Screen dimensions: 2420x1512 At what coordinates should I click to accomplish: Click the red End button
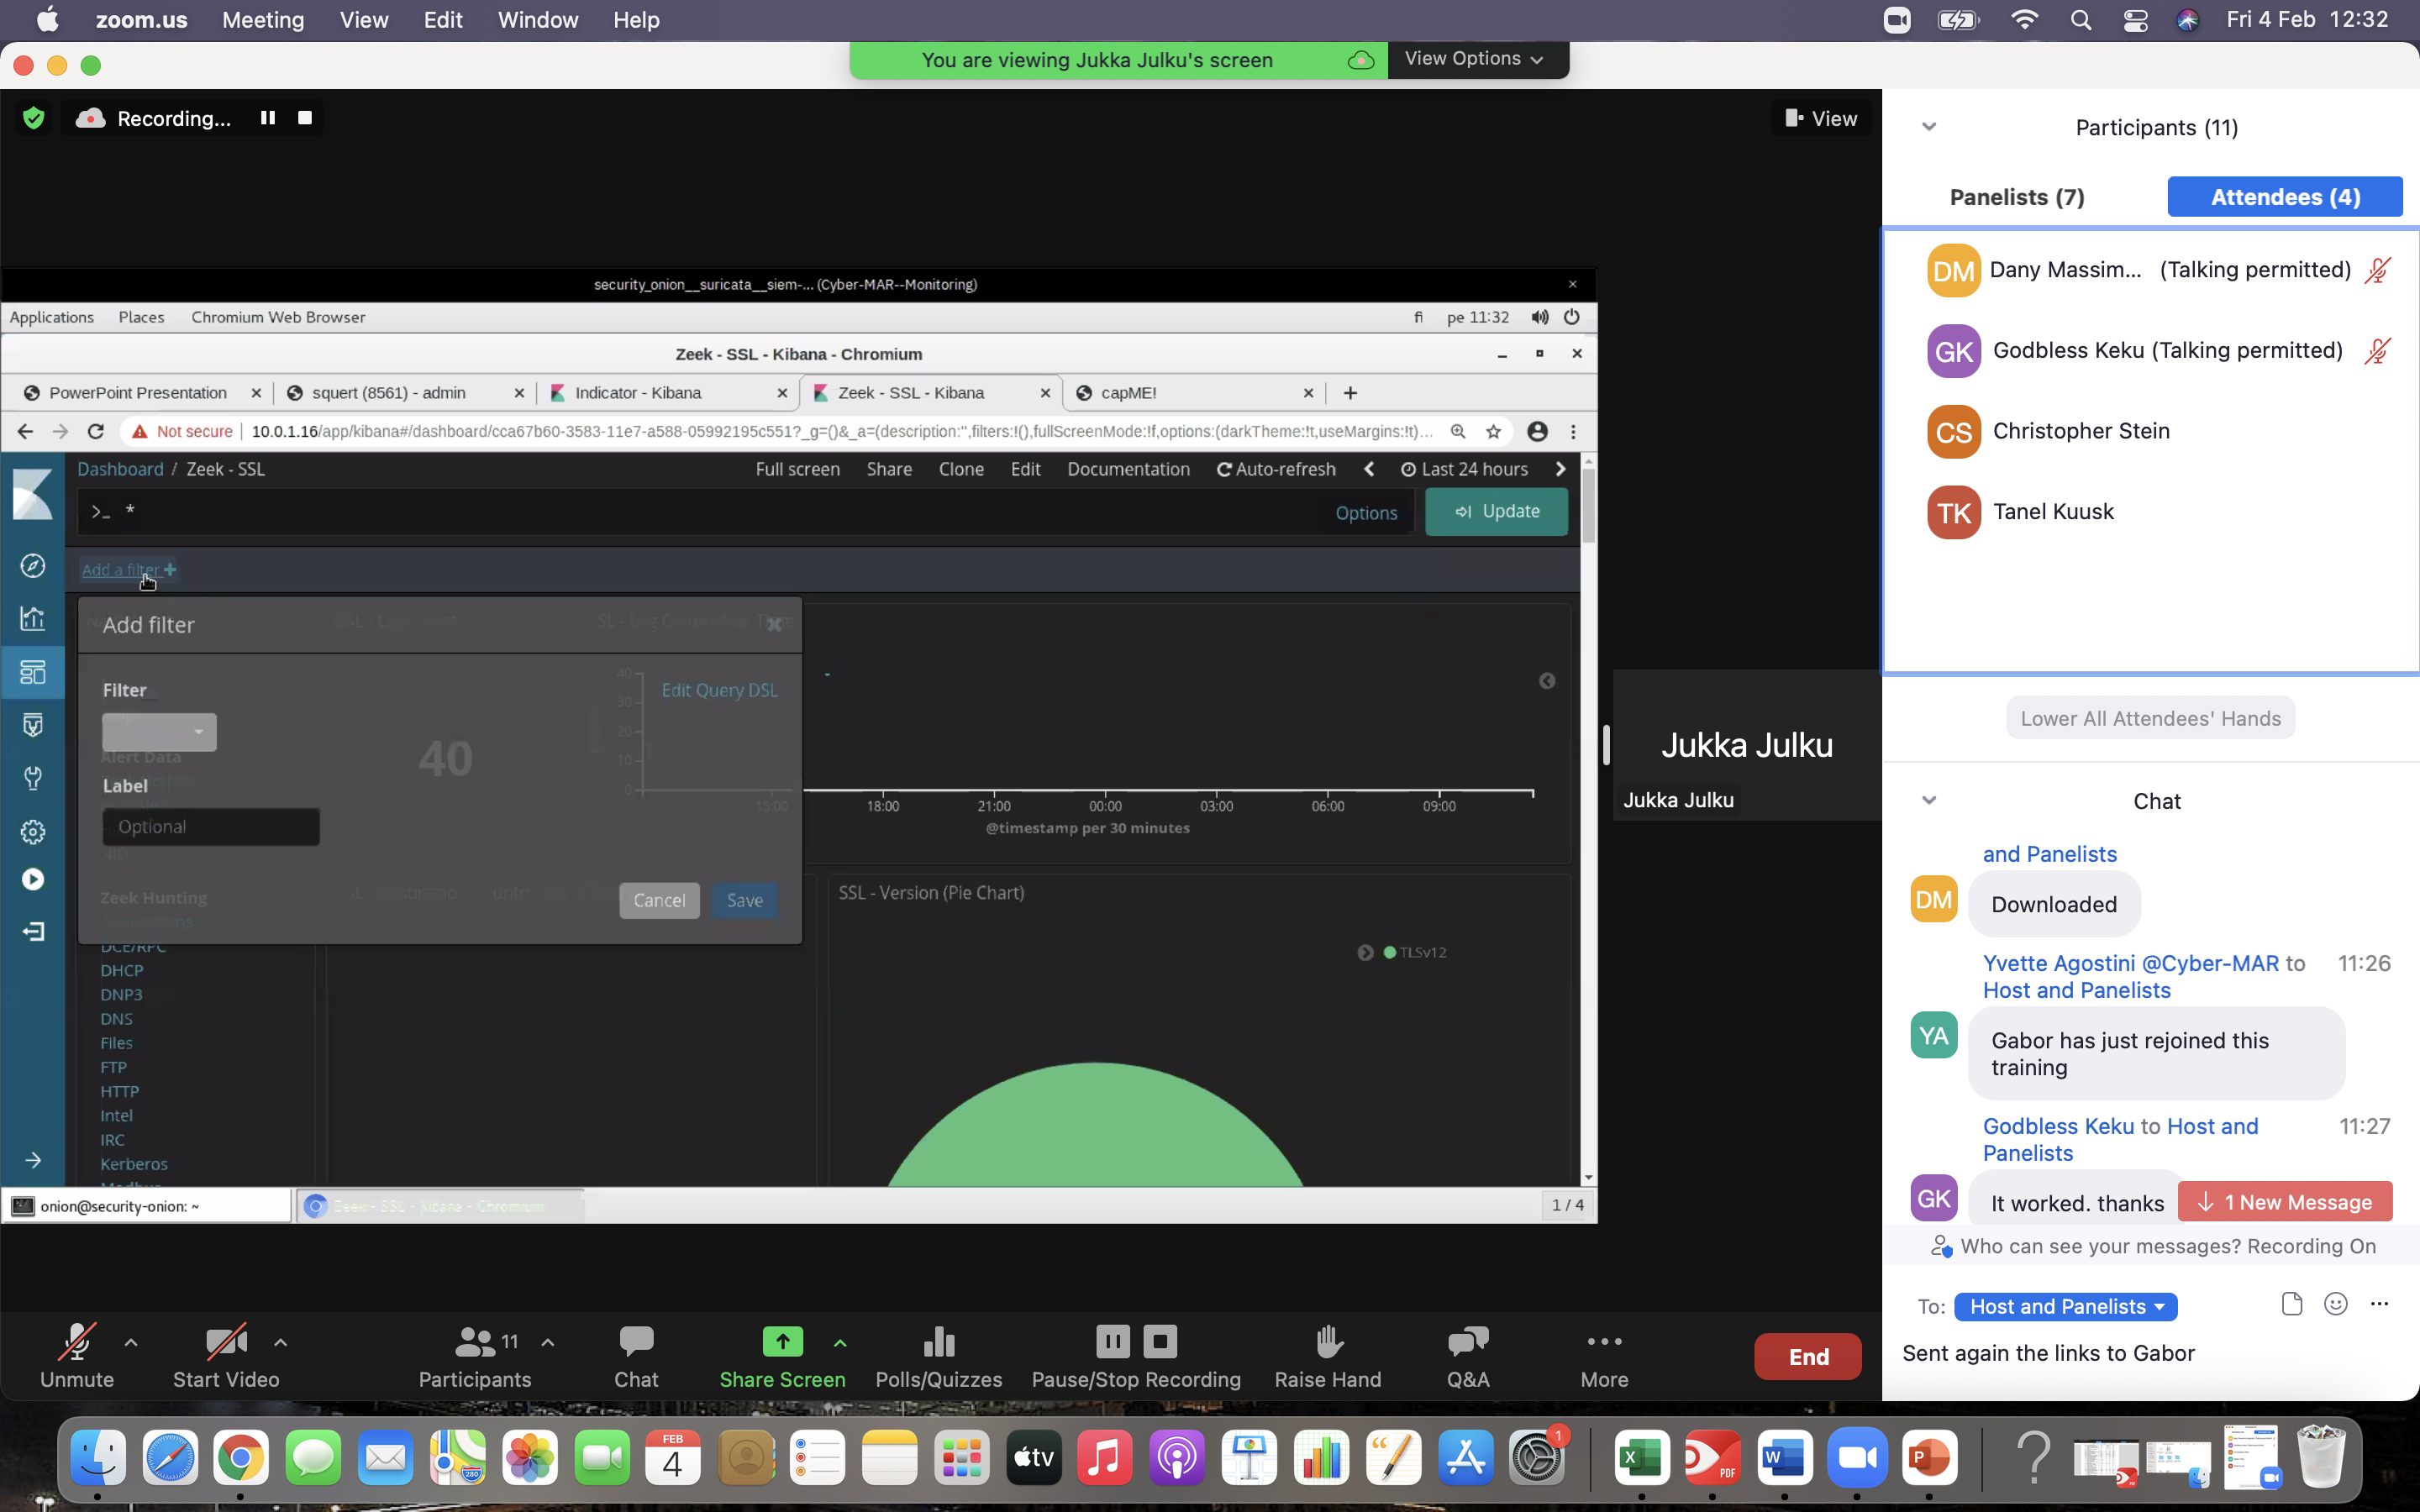click(1807, 1357)
